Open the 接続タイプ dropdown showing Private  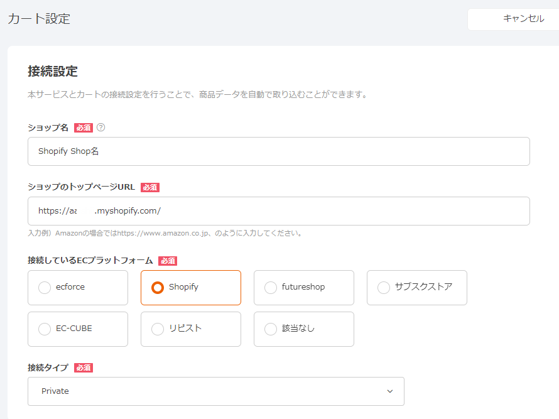coord(215,391)
